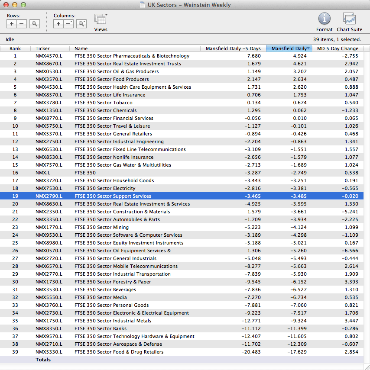Click the document proxy icon in title

[x=143, y=5]
